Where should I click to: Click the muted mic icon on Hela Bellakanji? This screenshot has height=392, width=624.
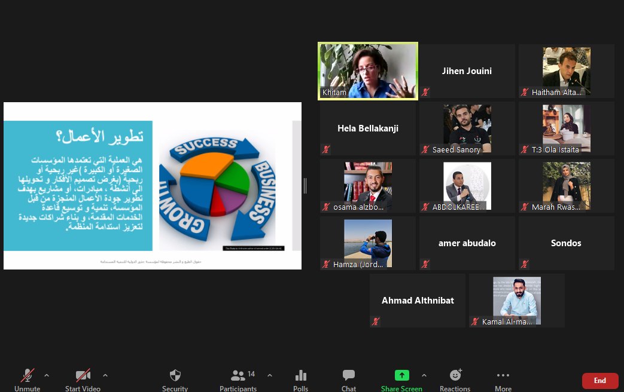click(326, 149)
